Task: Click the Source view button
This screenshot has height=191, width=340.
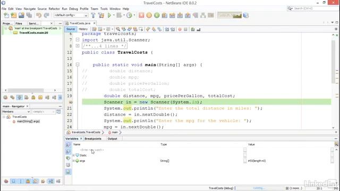Action: [71, 29]
